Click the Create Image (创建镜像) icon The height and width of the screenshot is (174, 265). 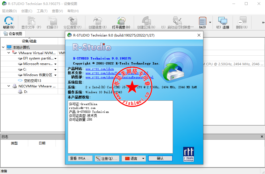[98, 21]
